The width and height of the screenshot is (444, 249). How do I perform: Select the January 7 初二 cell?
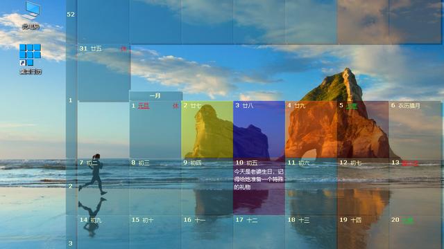[x=103, y=187]
